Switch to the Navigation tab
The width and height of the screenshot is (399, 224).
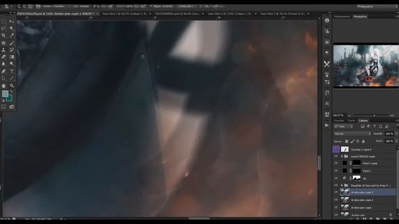[360, 17]
